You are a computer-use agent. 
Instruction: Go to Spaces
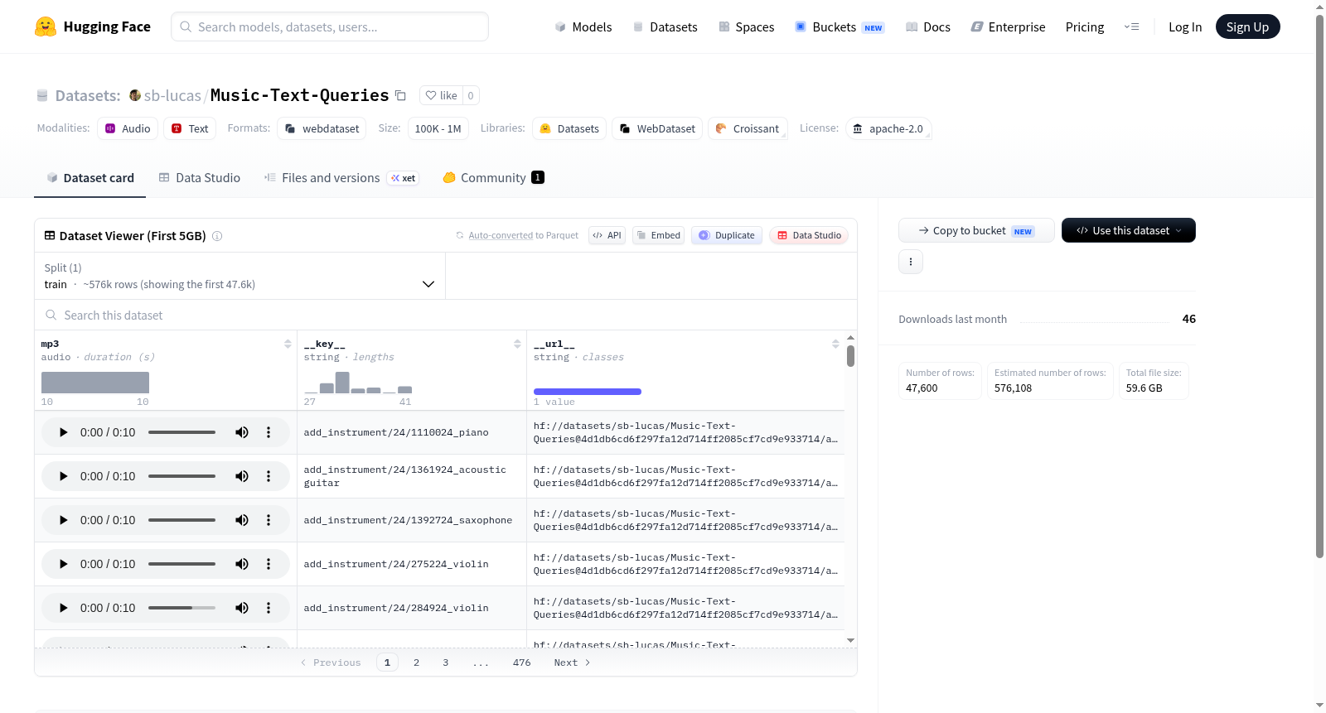point(746,26)
